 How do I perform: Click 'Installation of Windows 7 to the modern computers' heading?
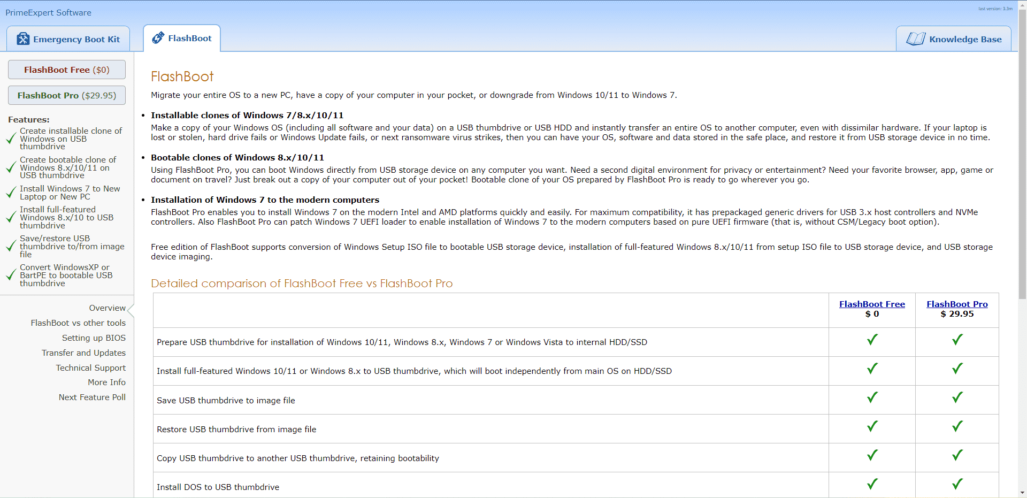pos(265,200)
